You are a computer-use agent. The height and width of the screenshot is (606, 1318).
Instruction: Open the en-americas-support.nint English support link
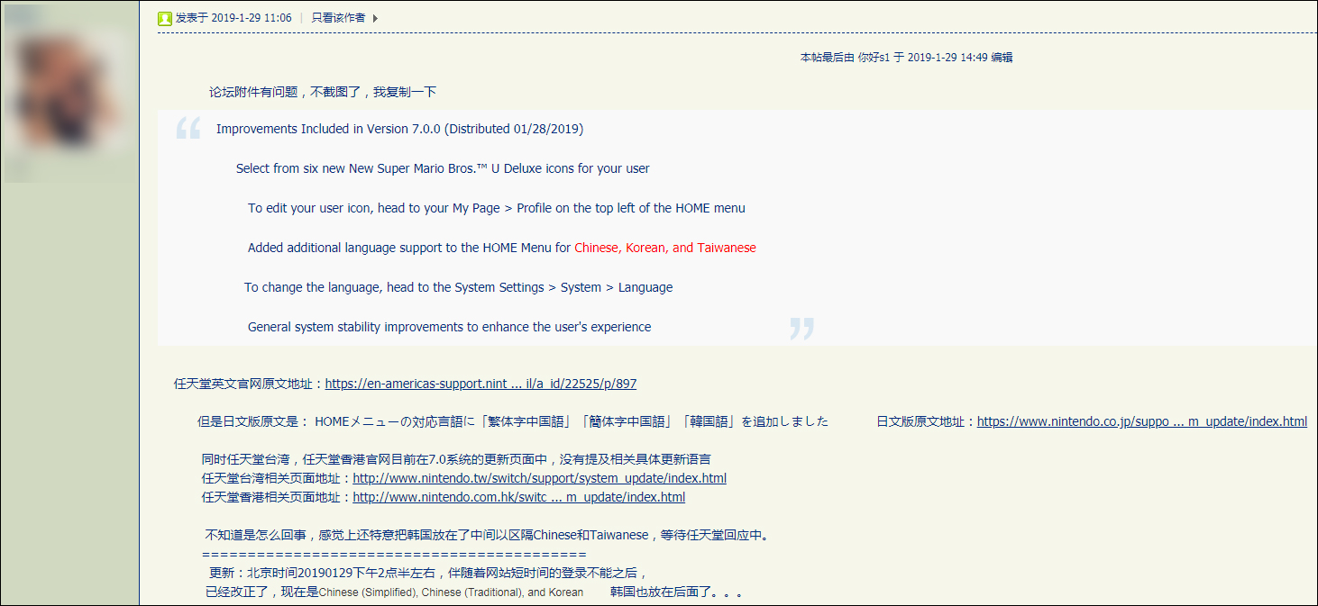coord(481,384)
